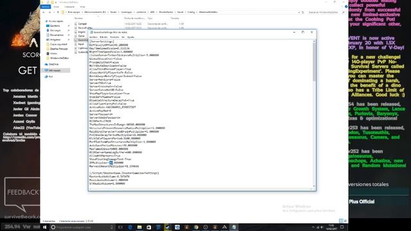Switch to File Explorer's Inicio ribbon tab
411x231 pixels.
pyautogui.click(x=57, y=7)
